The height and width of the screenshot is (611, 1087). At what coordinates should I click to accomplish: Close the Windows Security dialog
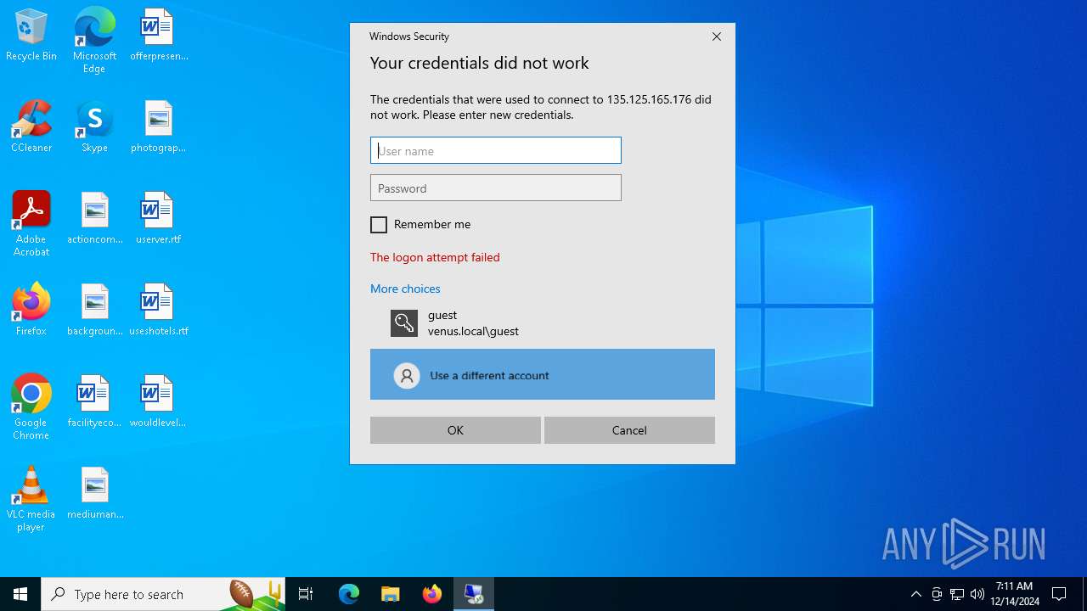pyautogui.click(x=717, y=36)
